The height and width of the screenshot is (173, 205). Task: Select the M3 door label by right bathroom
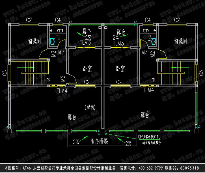click(144, 52)
